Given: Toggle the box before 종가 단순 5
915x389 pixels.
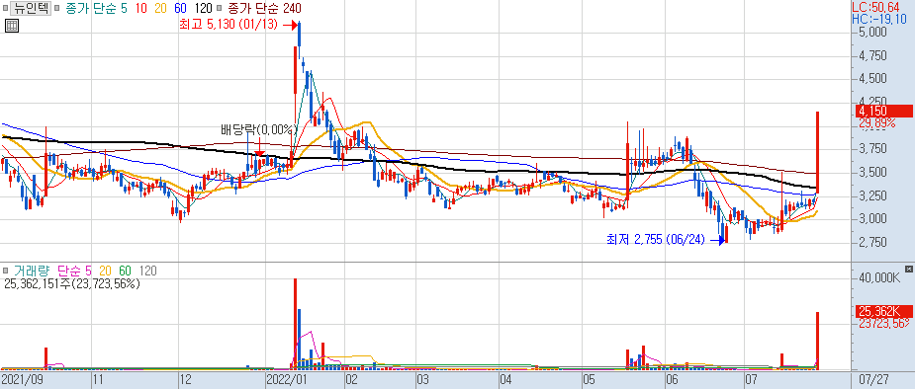Looking at the screenshot, I should pos(57,8).
